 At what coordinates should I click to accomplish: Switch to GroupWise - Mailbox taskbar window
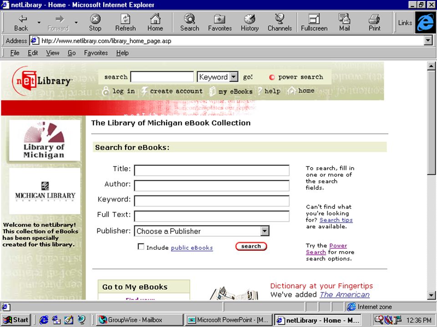pyautogui.click(x=139, y=320)
